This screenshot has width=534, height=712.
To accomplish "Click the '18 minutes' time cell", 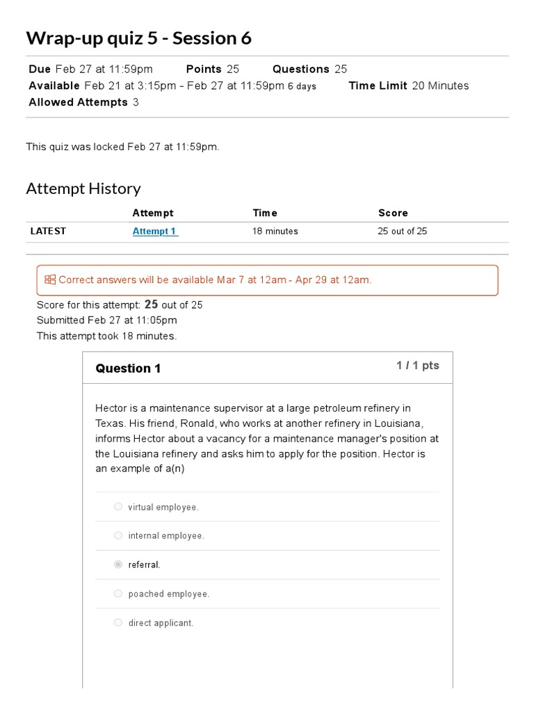I will pyautogui.click(x=275, y=232).
